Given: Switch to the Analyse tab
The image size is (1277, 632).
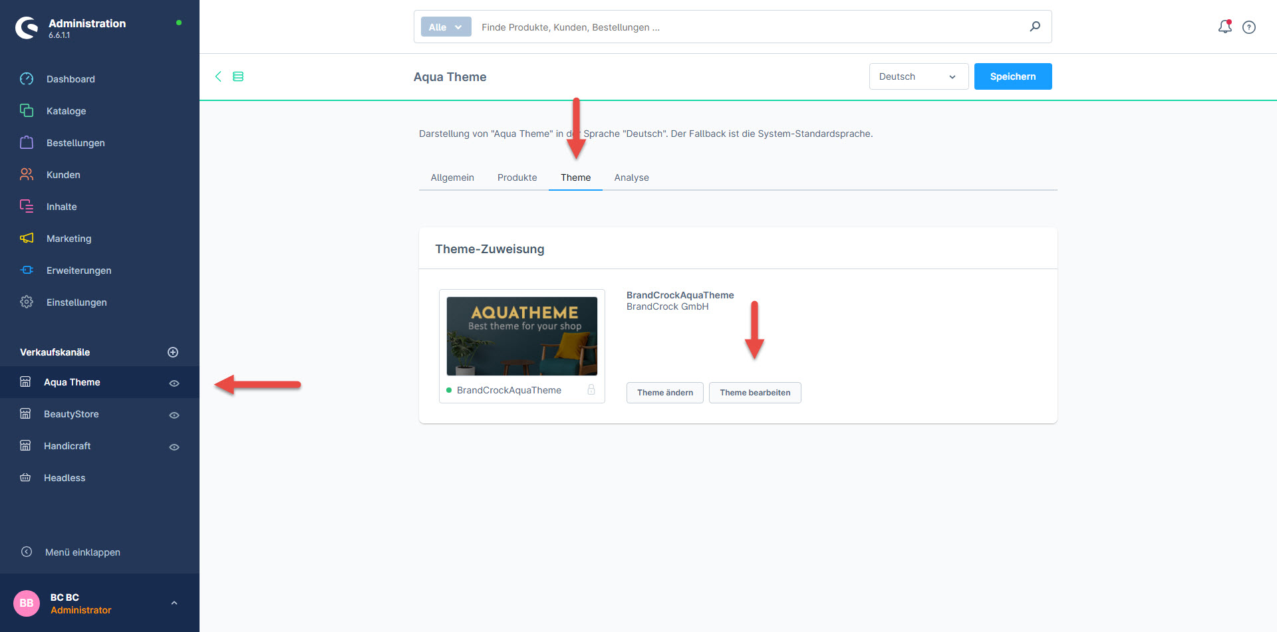Looking at the screenshot, I should point(631,177).
